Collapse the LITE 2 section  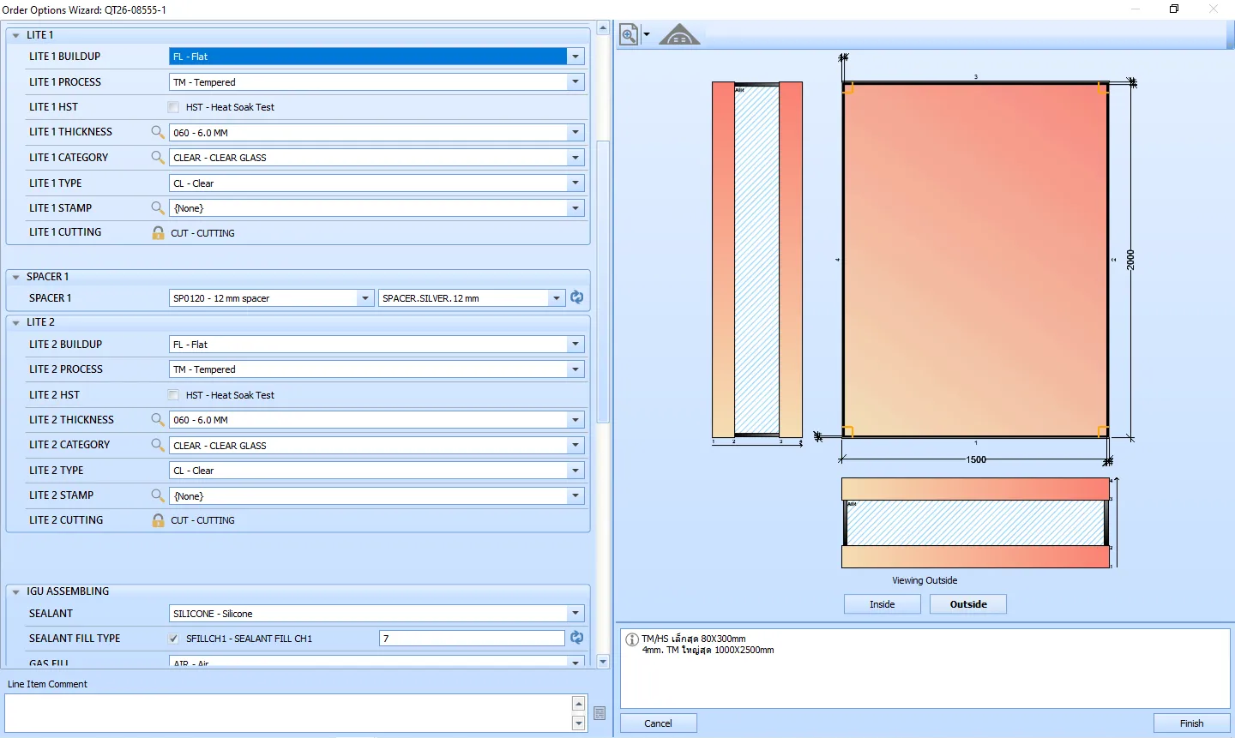pyautogui.click(x=15, y=322)
